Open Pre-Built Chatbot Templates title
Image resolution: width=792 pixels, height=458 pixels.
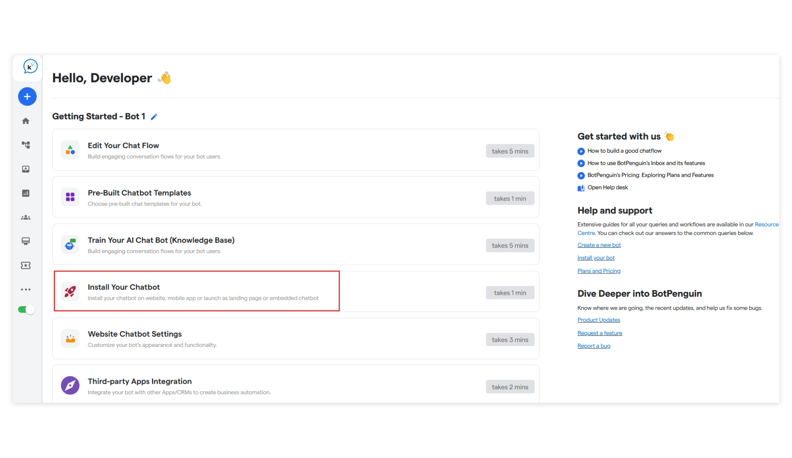pyautogui.click(x=139, y=193)
